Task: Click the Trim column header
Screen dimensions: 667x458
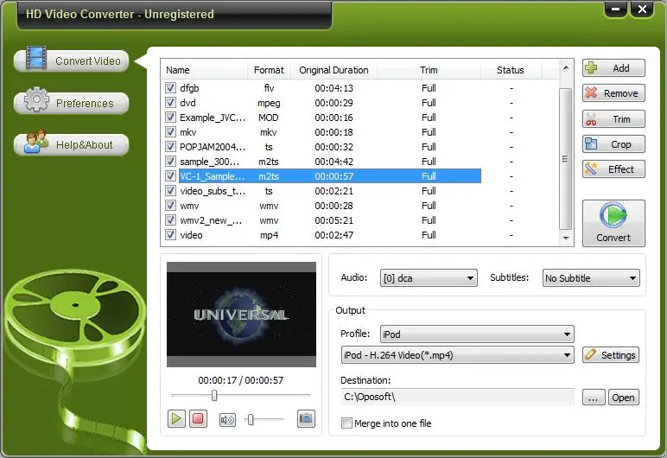Action: point(429,70)
